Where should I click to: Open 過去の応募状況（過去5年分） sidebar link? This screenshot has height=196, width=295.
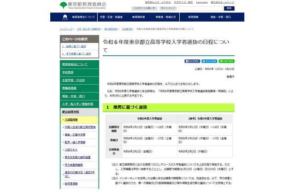pos(79,174)
